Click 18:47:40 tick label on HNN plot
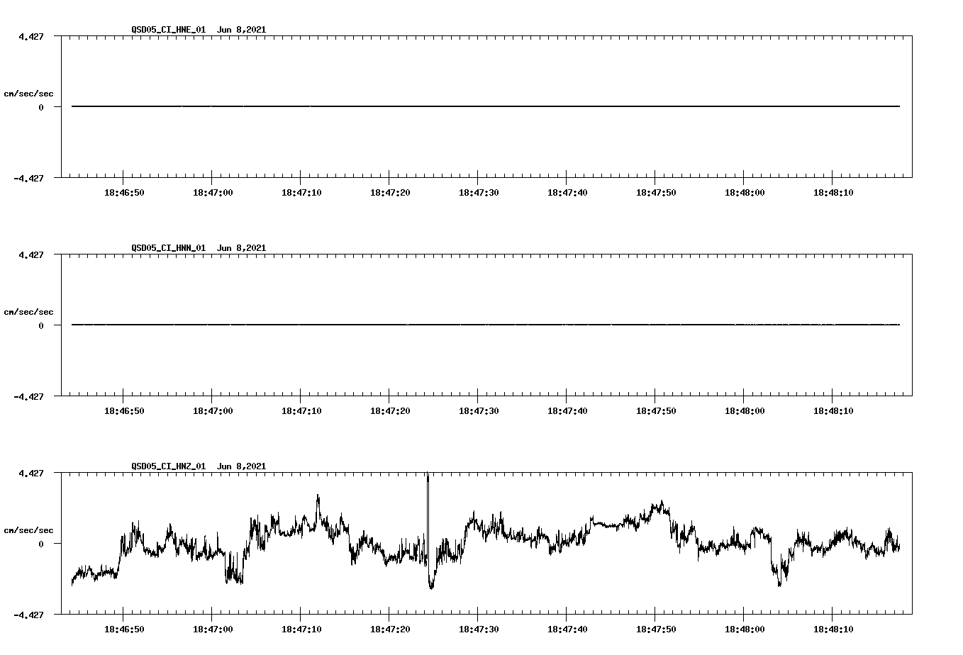 (x=567, y=411)
